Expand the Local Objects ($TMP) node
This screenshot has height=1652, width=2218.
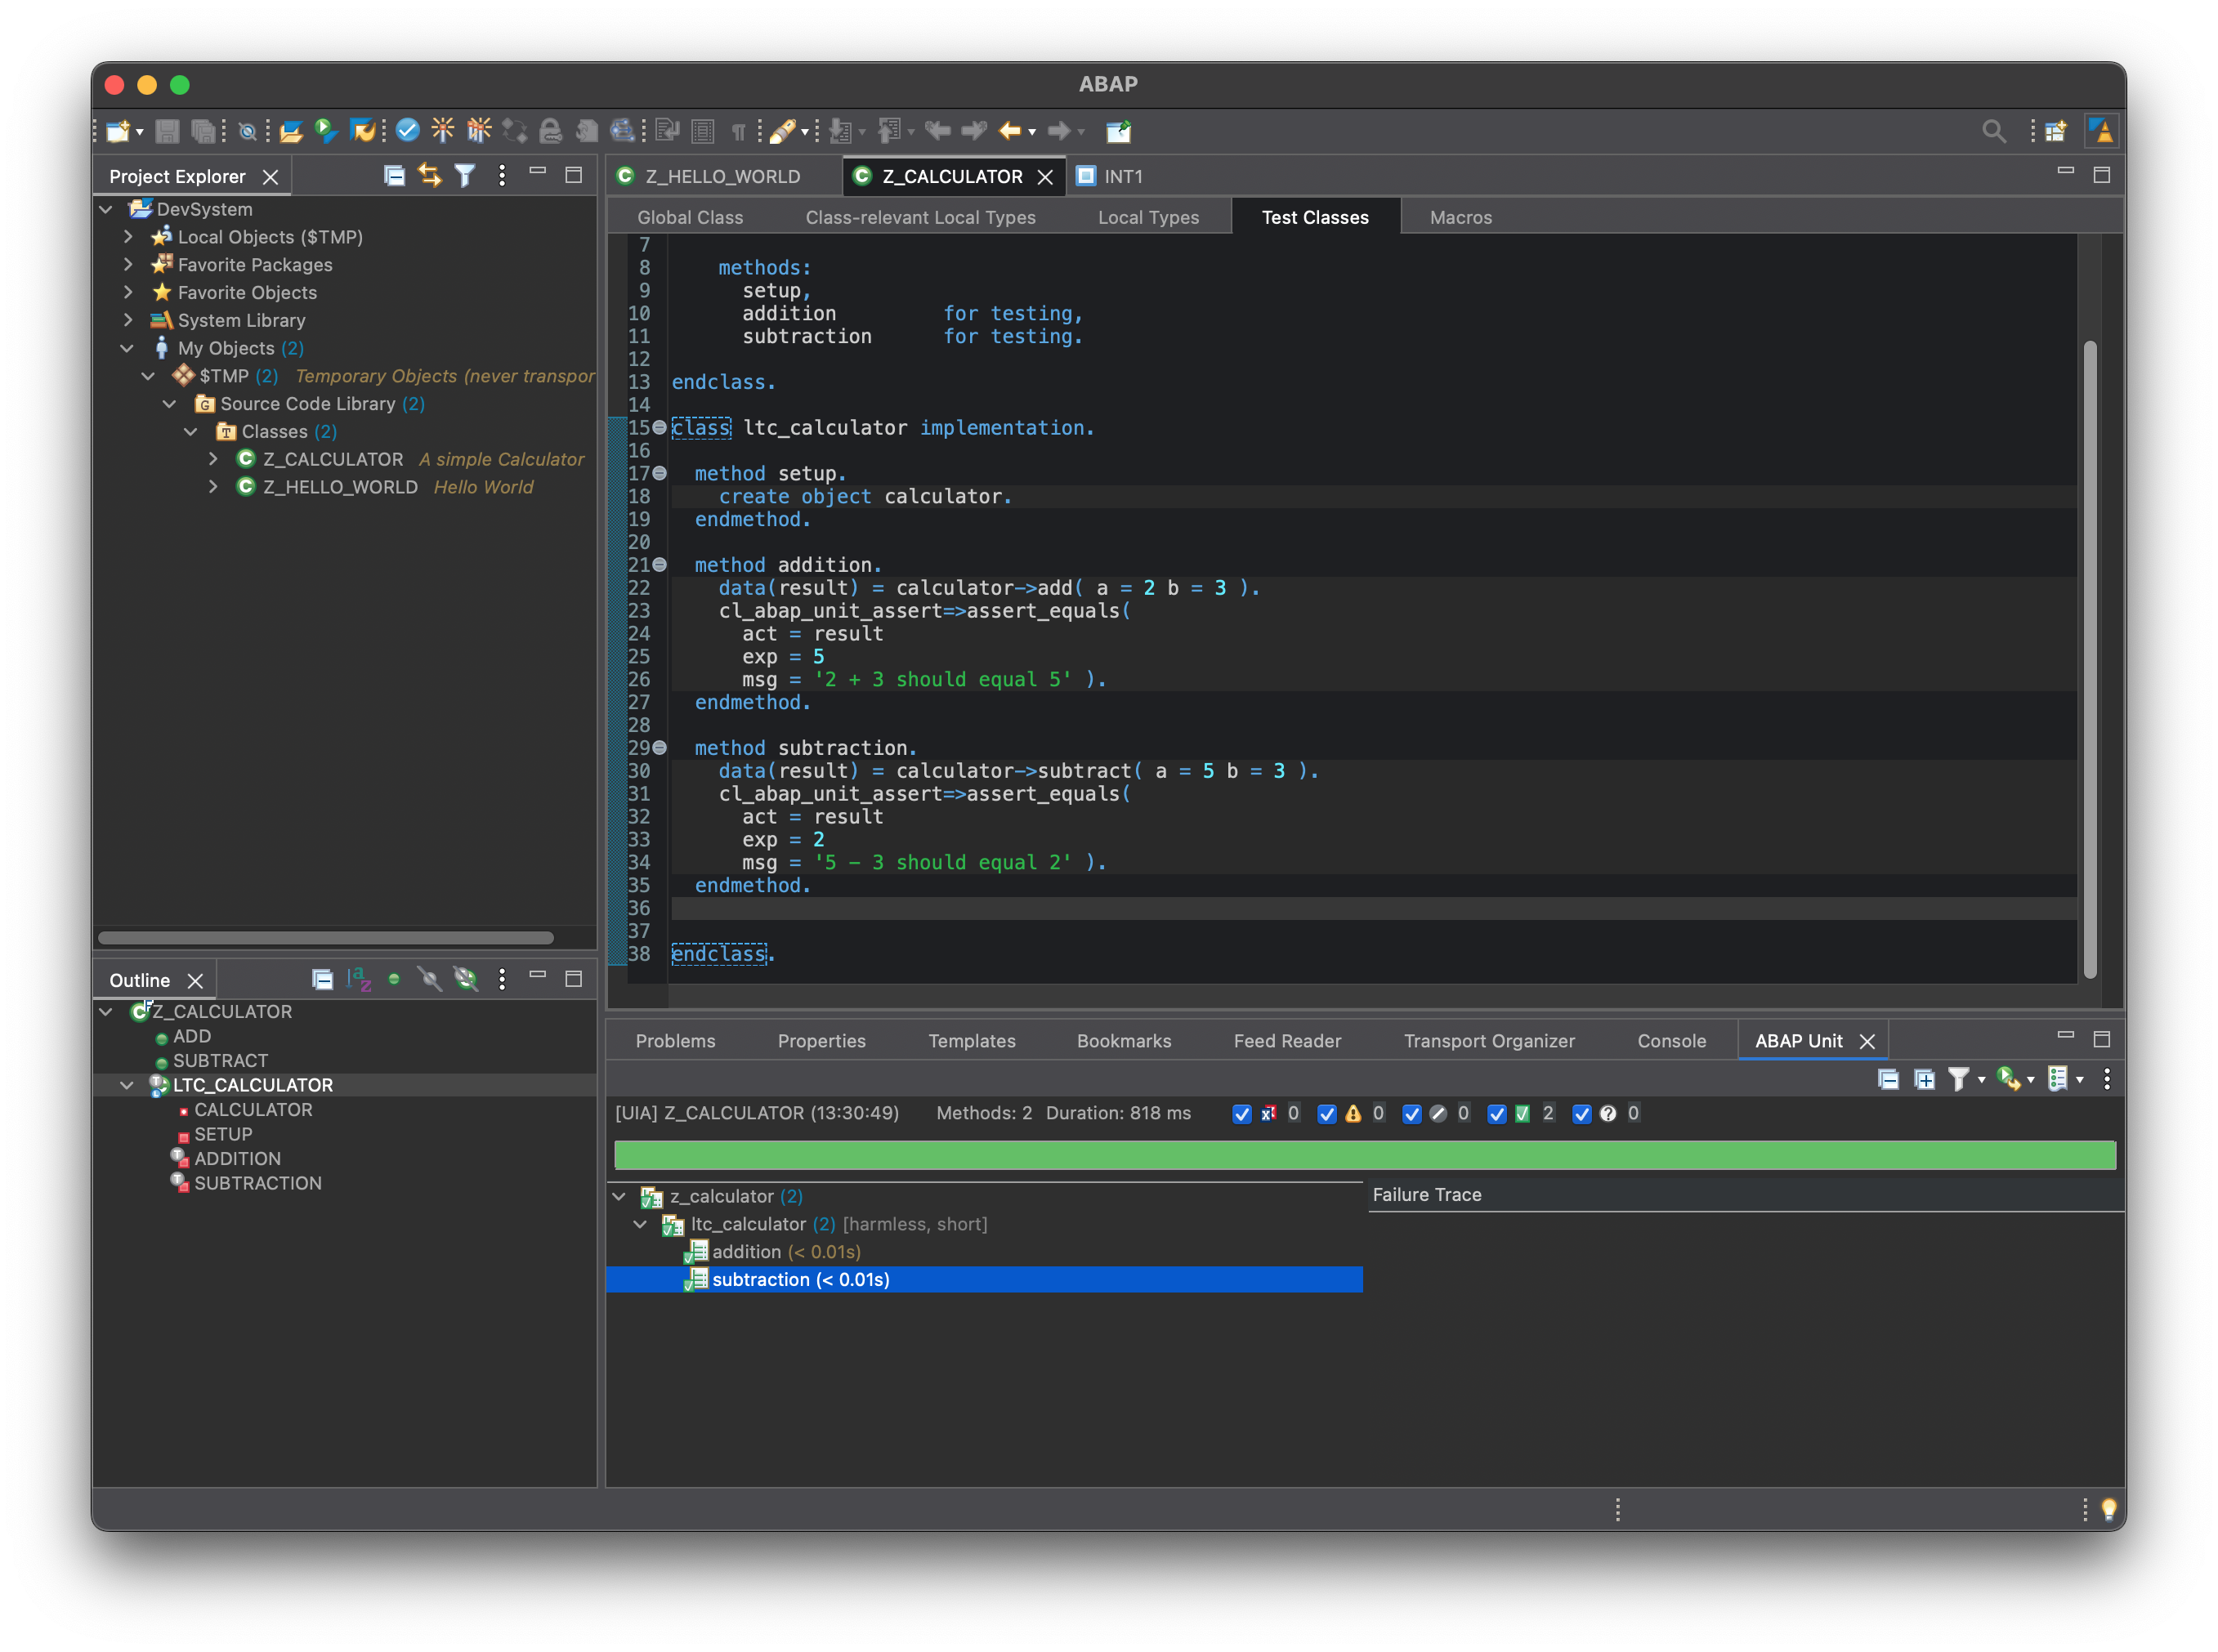(128, 237)
